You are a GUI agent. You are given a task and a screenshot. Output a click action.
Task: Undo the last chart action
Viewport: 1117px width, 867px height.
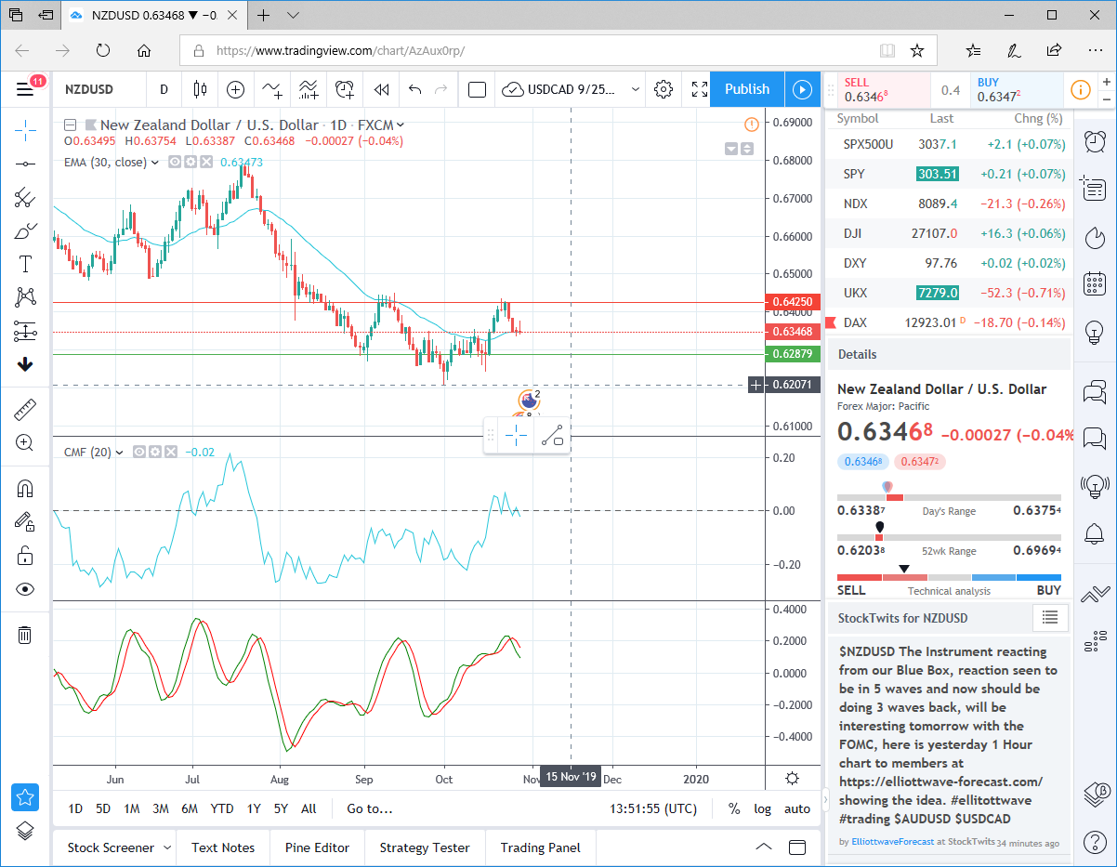click(415, 89)
